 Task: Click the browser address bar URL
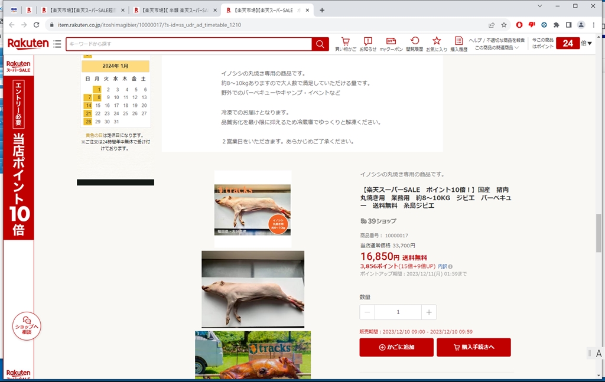[149, 25]
